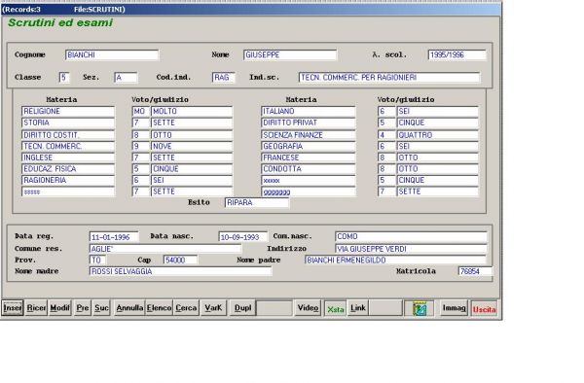Viewport: 584px width, 383px height.
Task: Click the VarK button
Action: pos(213,308)
